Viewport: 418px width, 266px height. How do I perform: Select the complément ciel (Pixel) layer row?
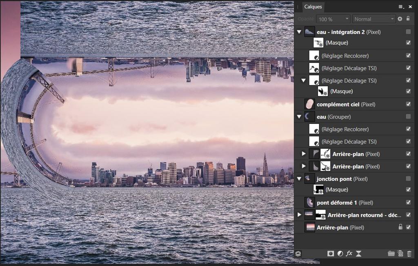click(354, 104)
